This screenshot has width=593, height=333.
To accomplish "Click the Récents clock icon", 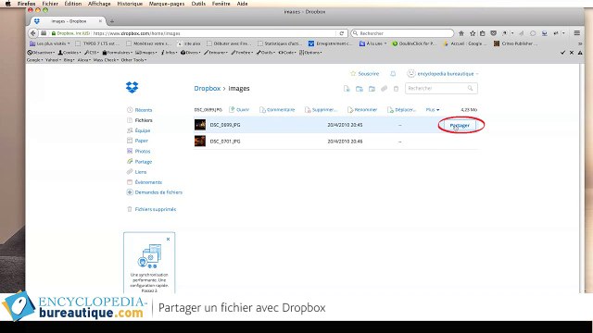I will coord(130,110).
